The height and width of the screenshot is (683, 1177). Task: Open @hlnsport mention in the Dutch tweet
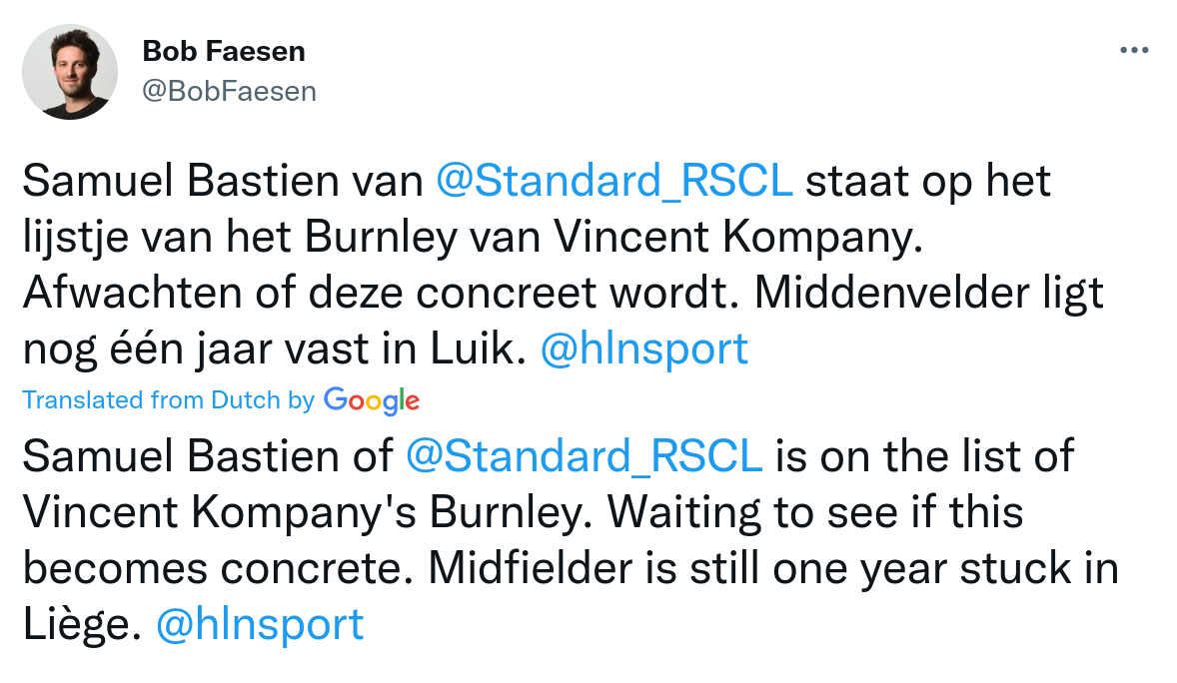click(x=643, y=348)
